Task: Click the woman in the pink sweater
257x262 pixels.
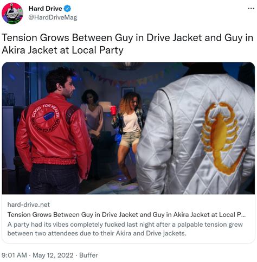Action: 91,118
